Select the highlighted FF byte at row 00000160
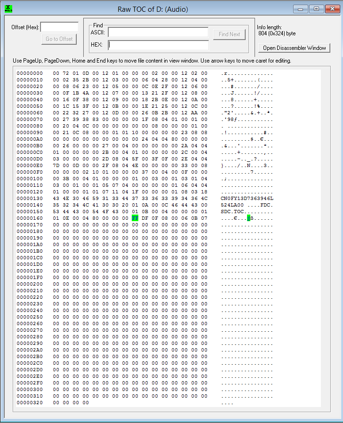The height and width of the screenshot is (423, 343). tap(135, 218)
